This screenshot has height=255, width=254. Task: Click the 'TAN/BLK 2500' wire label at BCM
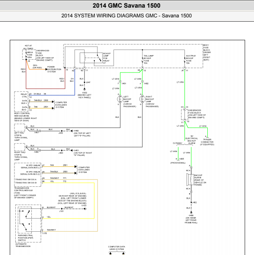tap(41, 100)
